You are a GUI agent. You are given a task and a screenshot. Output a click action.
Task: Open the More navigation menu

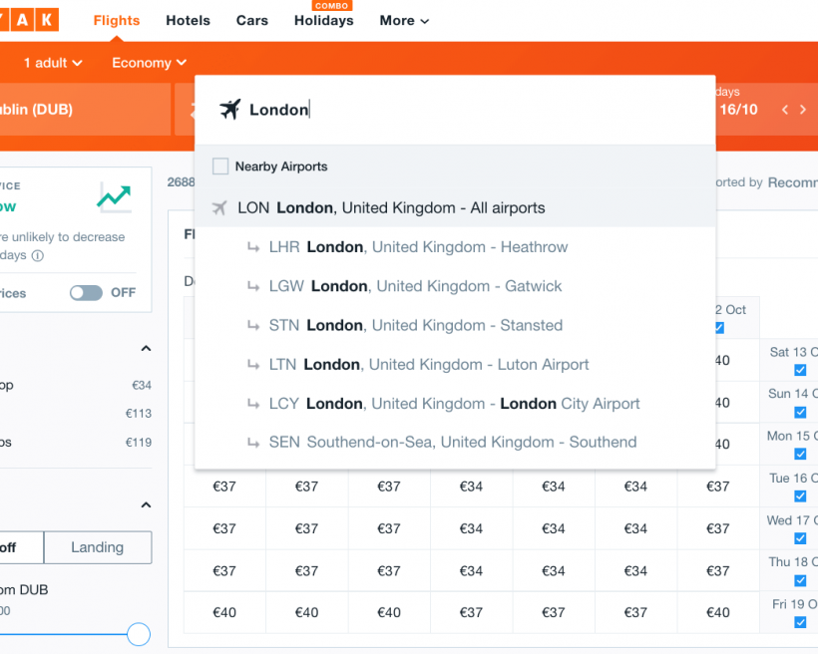pyautogui.click(x=403, y=20)
